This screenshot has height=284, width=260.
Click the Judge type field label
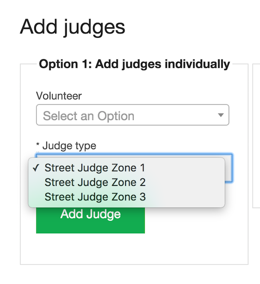pyautogui.click(x=69, y=146)
